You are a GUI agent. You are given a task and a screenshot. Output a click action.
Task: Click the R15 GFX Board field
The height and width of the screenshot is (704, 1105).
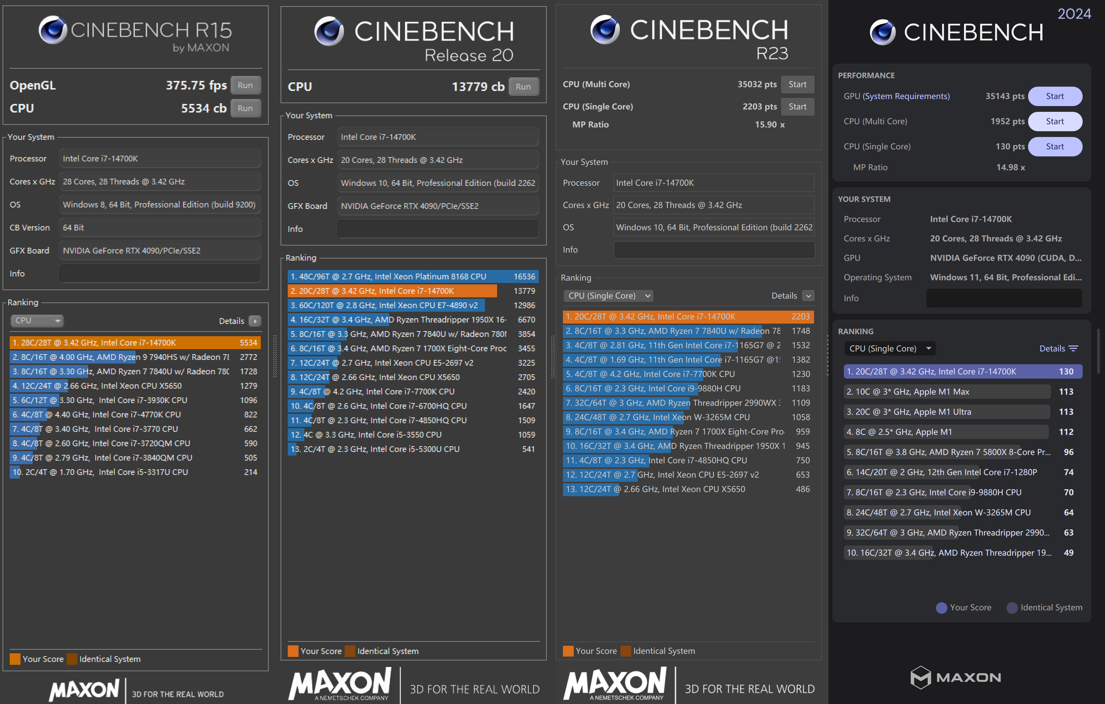(x=160, y=250)
